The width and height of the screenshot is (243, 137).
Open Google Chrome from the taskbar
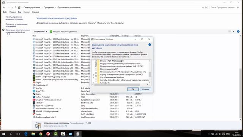click(x=41, y=134)
